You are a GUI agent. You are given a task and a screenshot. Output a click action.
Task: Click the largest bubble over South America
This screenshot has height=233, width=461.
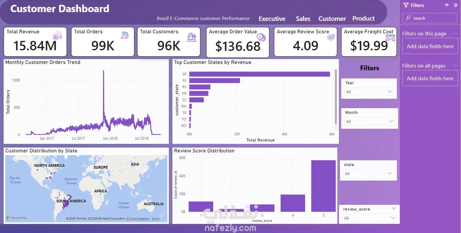[65, 205]
